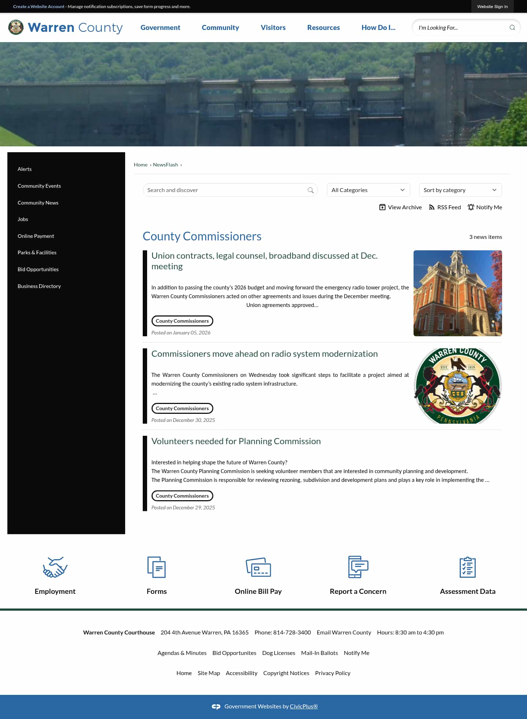Open the Visitors menu
The image size is (527, 719).
(273, 27)
